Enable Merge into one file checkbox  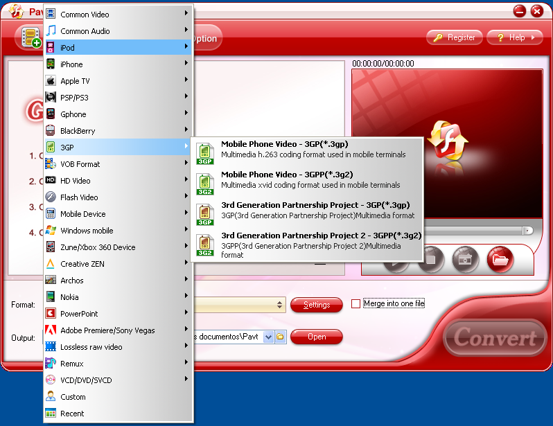[356, 303]
